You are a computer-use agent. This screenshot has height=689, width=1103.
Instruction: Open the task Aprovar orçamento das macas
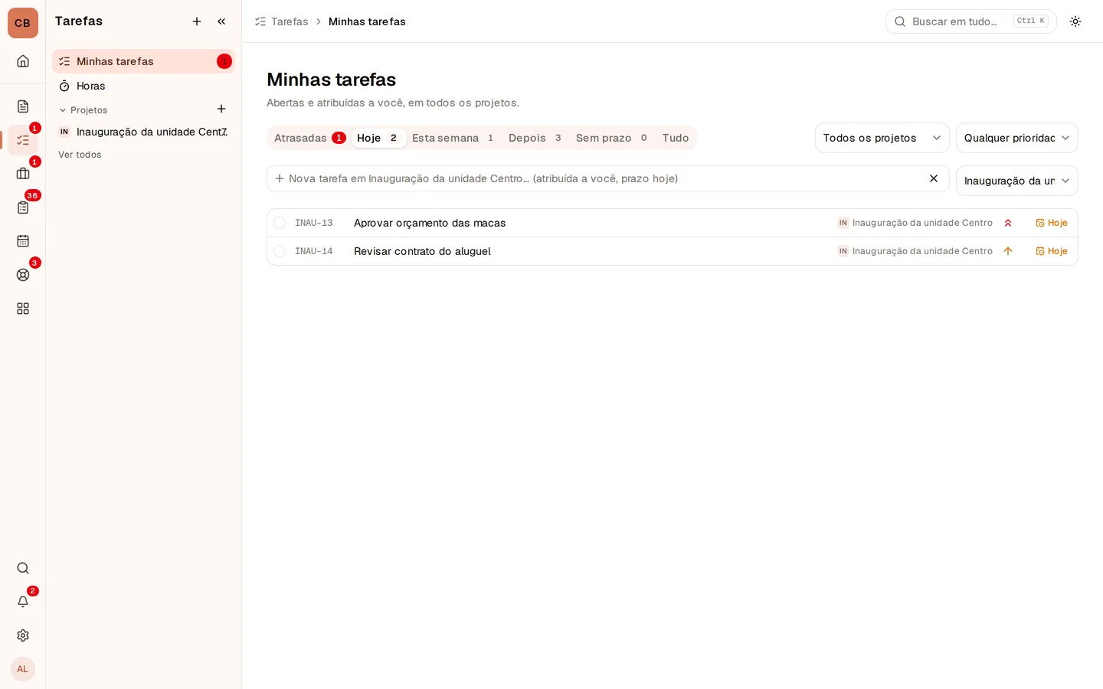430,223
